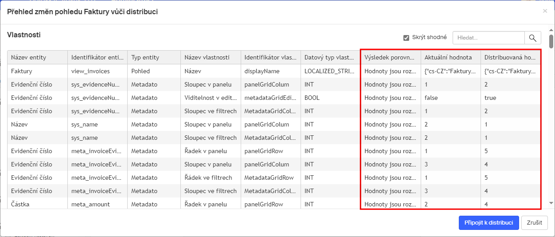Screen dimensions: 555x237
Task: Click the Pohled entity type cell
Action: tap(154, 71)
